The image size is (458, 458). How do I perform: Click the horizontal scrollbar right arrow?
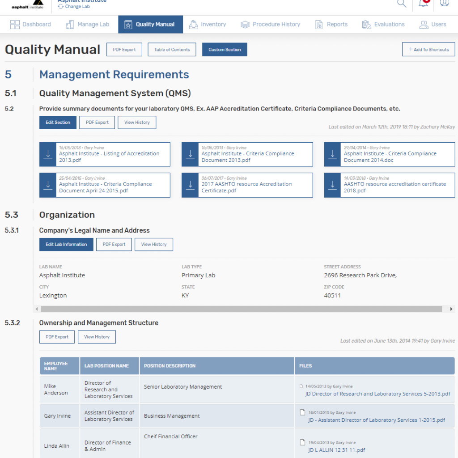tap(451, 309)
